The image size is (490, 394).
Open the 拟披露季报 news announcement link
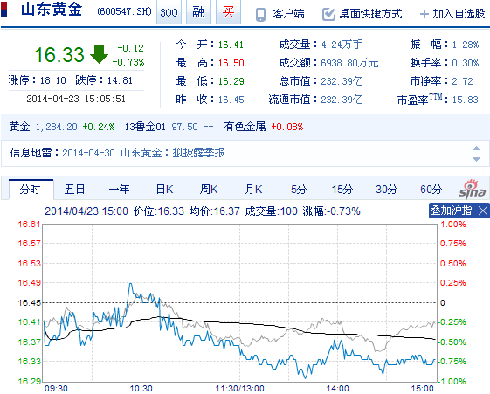(199, 153)
